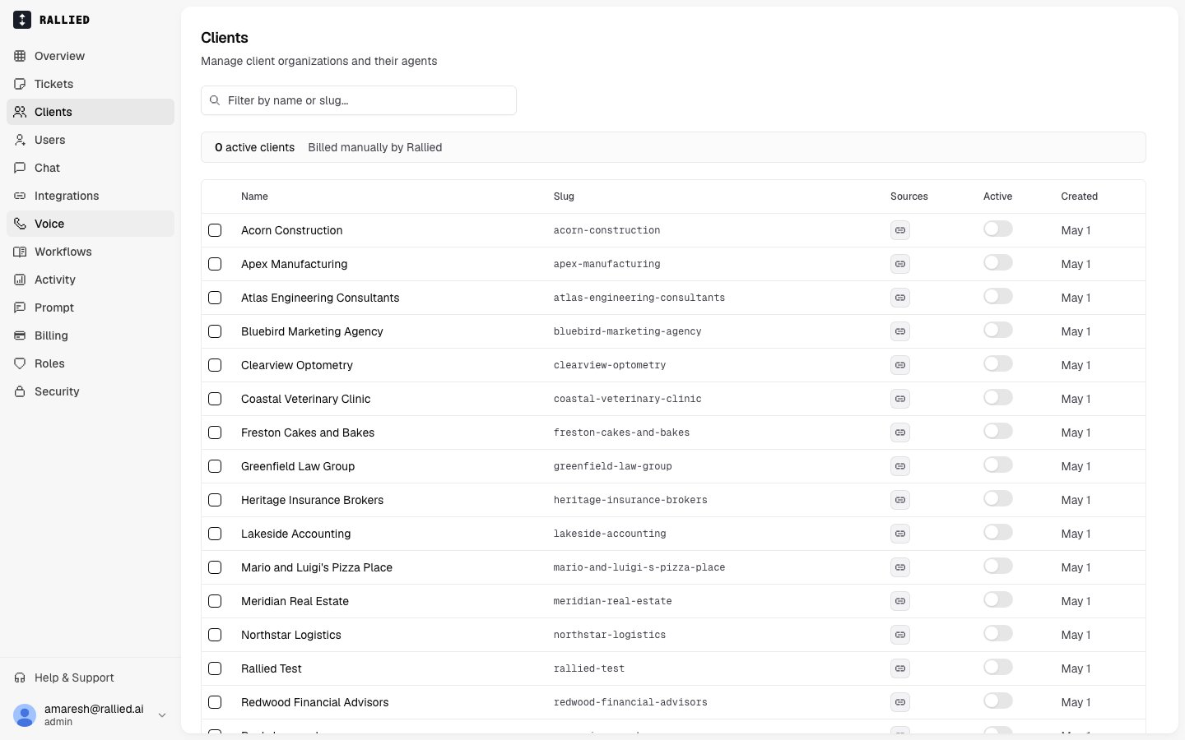Open sources for Lakeside Accounting
1185x740 pixels.
[x=900, y=534]
